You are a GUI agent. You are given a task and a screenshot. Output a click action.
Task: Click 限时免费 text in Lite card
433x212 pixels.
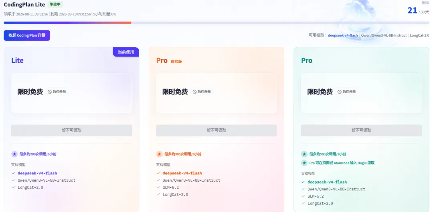30,92
